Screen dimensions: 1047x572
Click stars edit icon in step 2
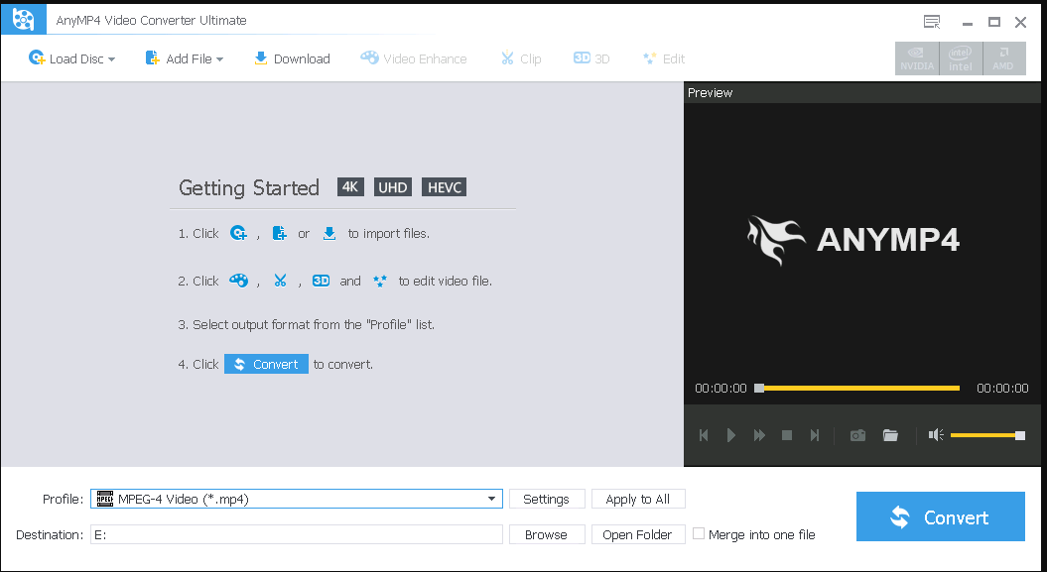(379, 281)
